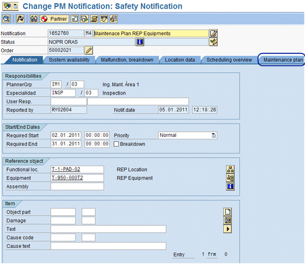The width and height of the screenshot is (305, 264).
Task: Click the pencil icon beside Order number
Action: click(x=88, y=50)
